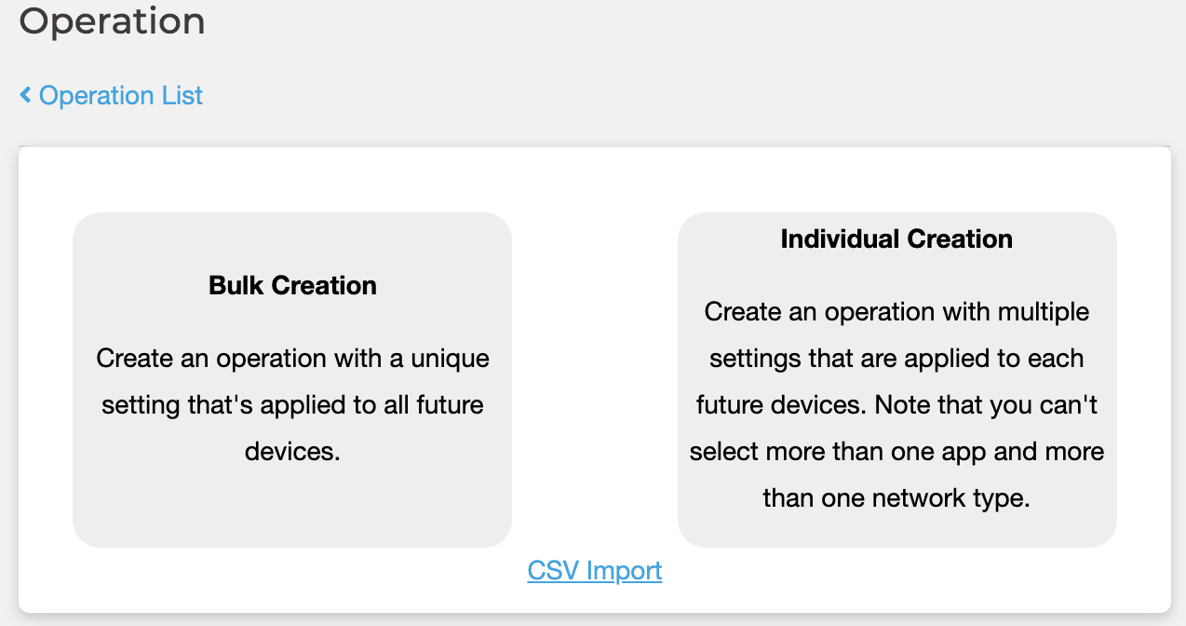Click the line "than one network type."
Image resolution: width=1186 pixels, height=626 pixels.
click(896, 497)
